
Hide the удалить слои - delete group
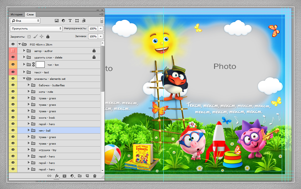(x=13, y=57)
